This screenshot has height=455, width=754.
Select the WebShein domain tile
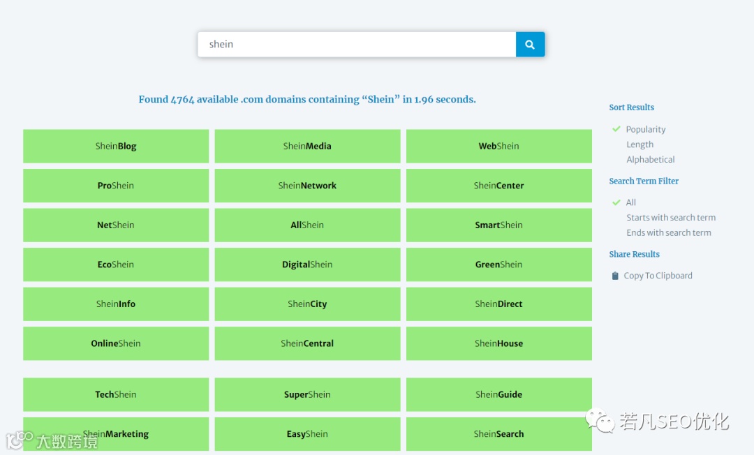(498, 146)
